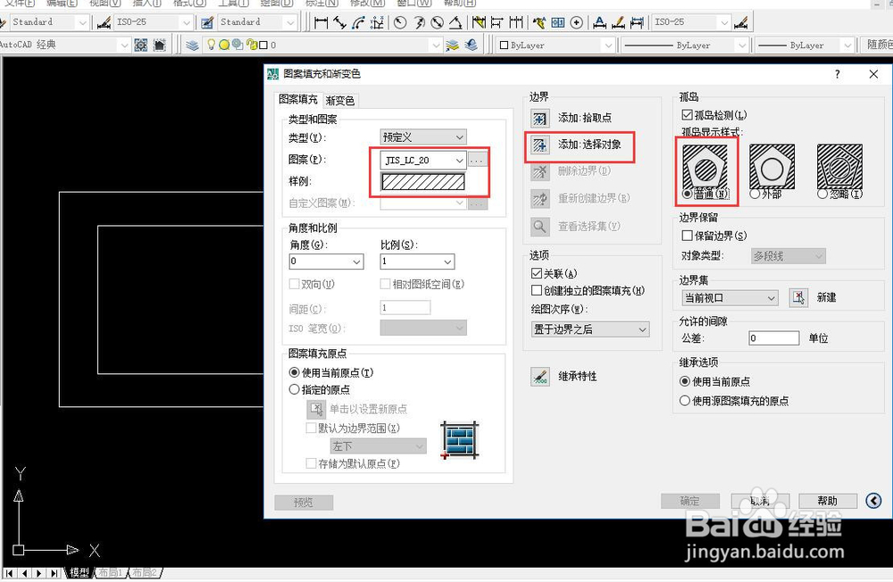Image resolution: width=893 pixels, height=582 pixels.
Task: Select the Radius dimension tool
Action: click(400, 23)
